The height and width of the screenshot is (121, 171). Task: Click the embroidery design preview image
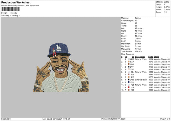(x=61, y=67)
